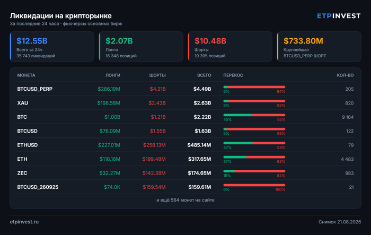371x235 pixels.
Task: Select the $12.55B total liquidations card
Action: (x=52, y=47)
